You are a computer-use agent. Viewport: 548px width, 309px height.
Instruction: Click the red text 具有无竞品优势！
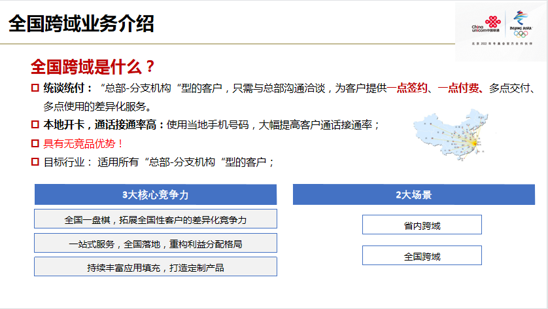coord(83,143)
